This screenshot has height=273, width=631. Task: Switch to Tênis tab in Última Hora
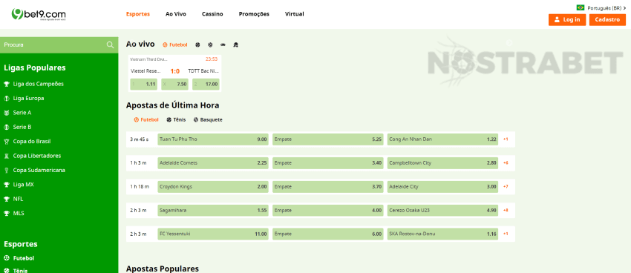tap(176, 120)
